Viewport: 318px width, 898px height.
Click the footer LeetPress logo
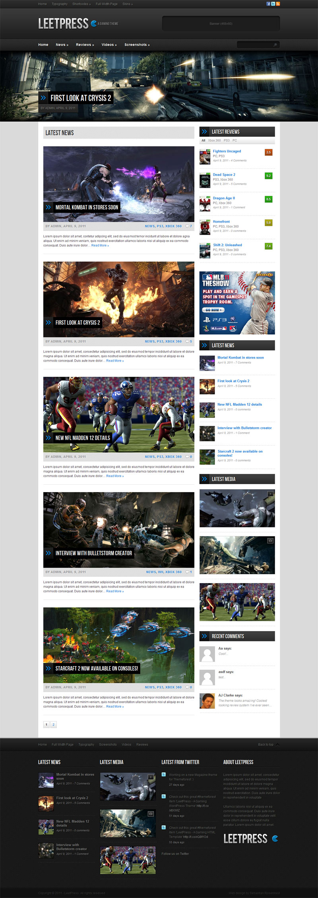251,839
